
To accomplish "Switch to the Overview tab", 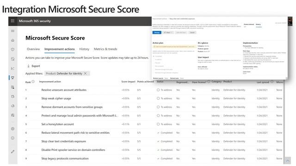I will tap(33, 49).
